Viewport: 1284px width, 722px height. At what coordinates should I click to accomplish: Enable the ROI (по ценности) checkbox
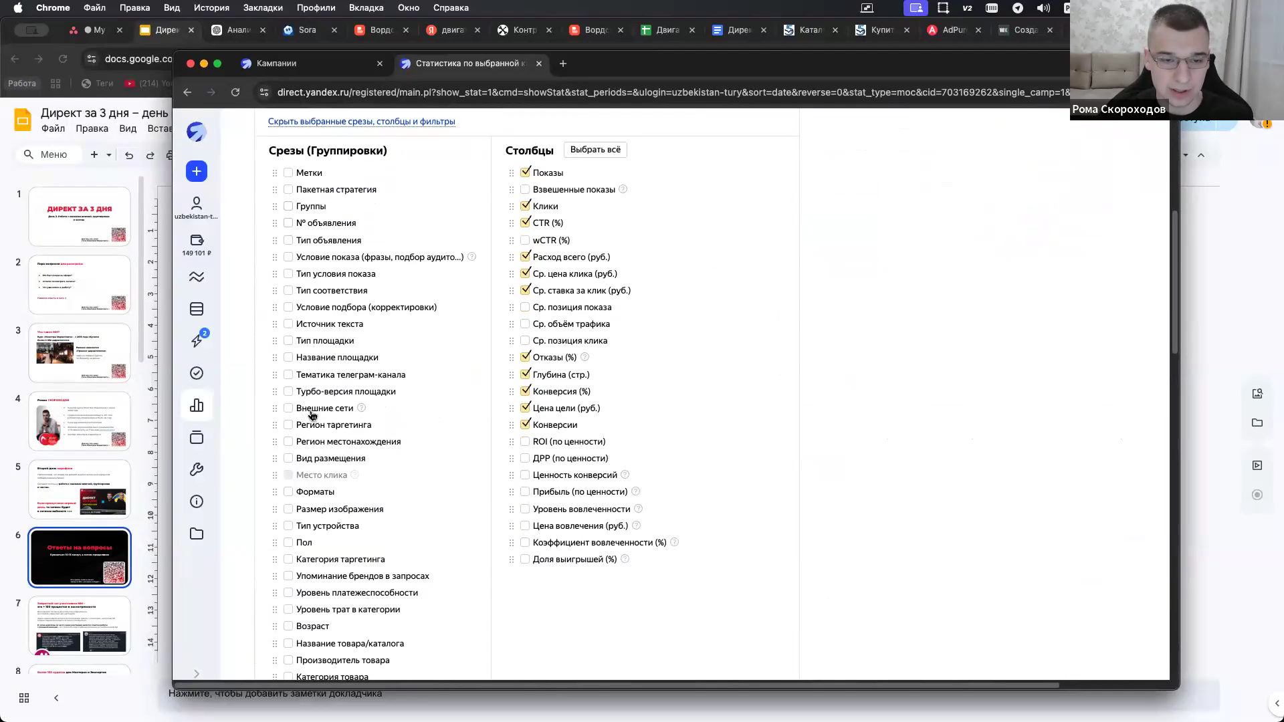(525, 441)
